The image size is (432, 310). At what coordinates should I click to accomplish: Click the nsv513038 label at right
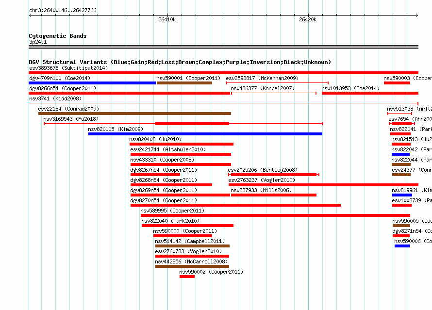point(409,109)
